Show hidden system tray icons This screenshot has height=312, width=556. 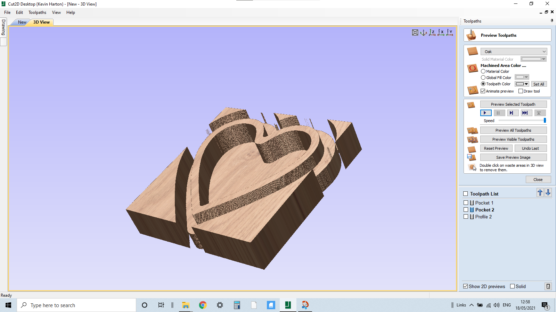471,305
